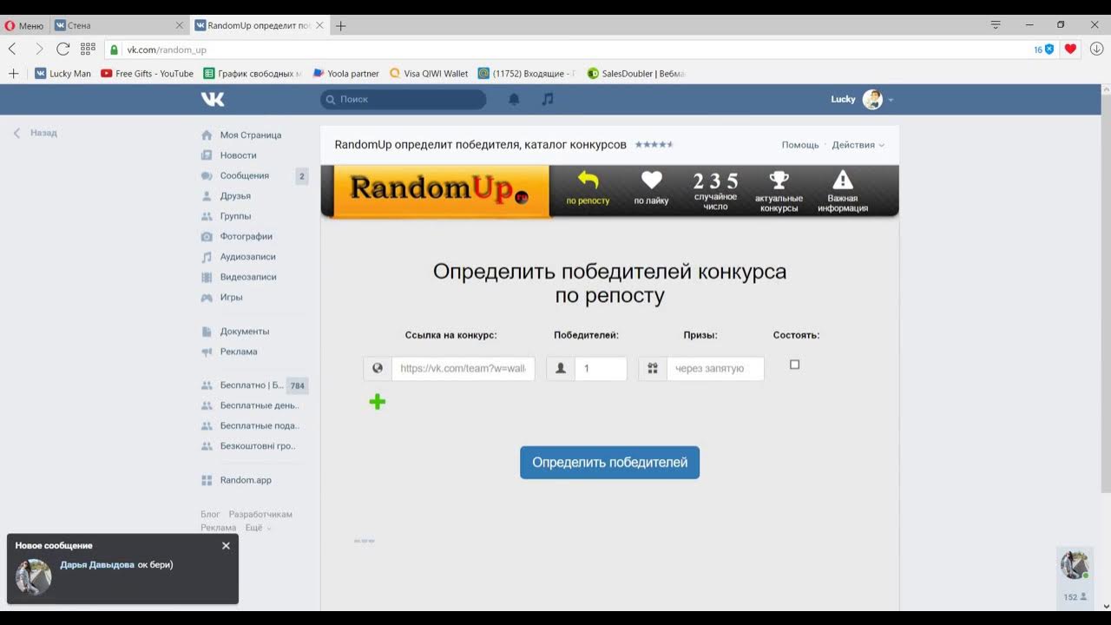
Task: Click Lucky profile avatar in header
Action: tap(872, 99)
